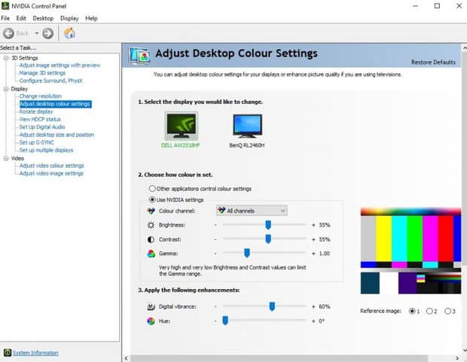Select Other applications control colour settings
The width and height of the screenshot is (467, 362).
153,188
